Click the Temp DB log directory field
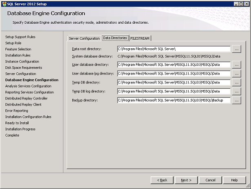This screenshot has width=251, height=189. pyautogui.click(x=174, y=91)
